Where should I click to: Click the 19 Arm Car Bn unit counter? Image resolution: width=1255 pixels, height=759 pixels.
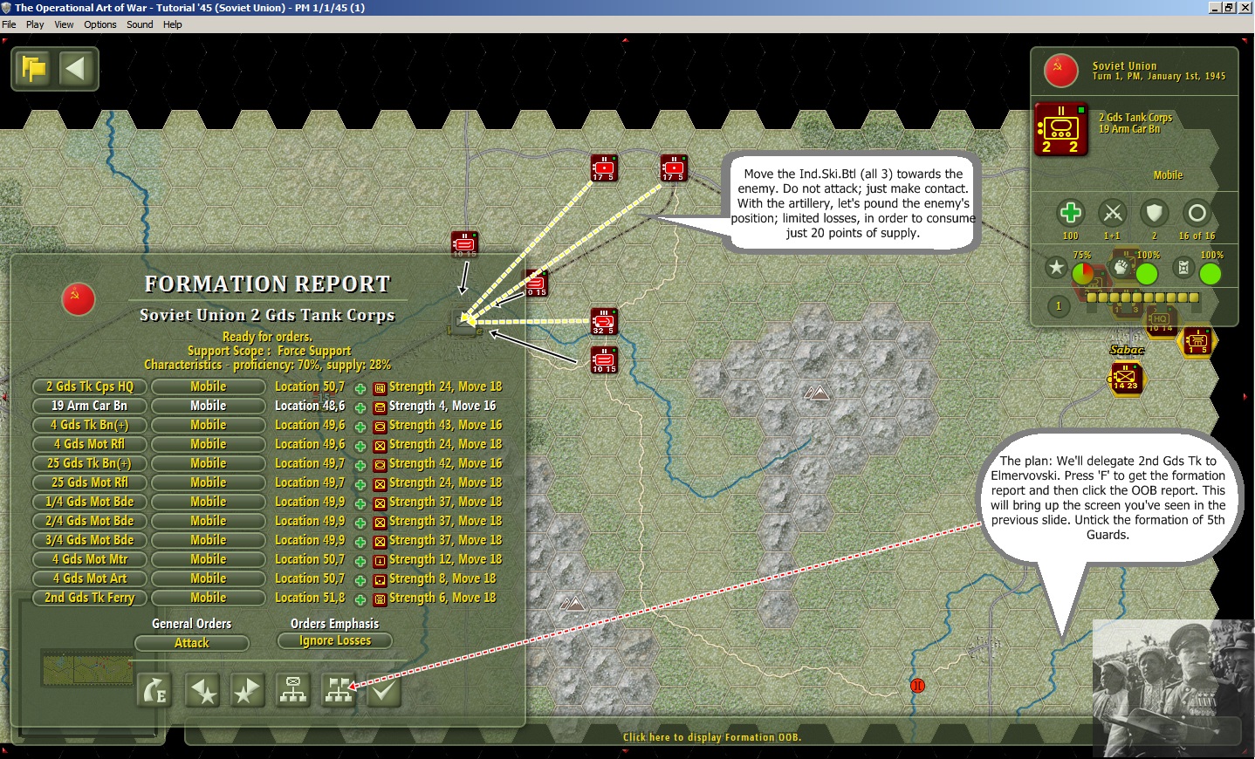coord(1060,129)
